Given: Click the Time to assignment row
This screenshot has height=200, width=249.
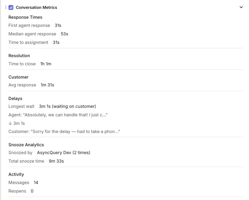Looking at the screenshot, I should [34, 43].
